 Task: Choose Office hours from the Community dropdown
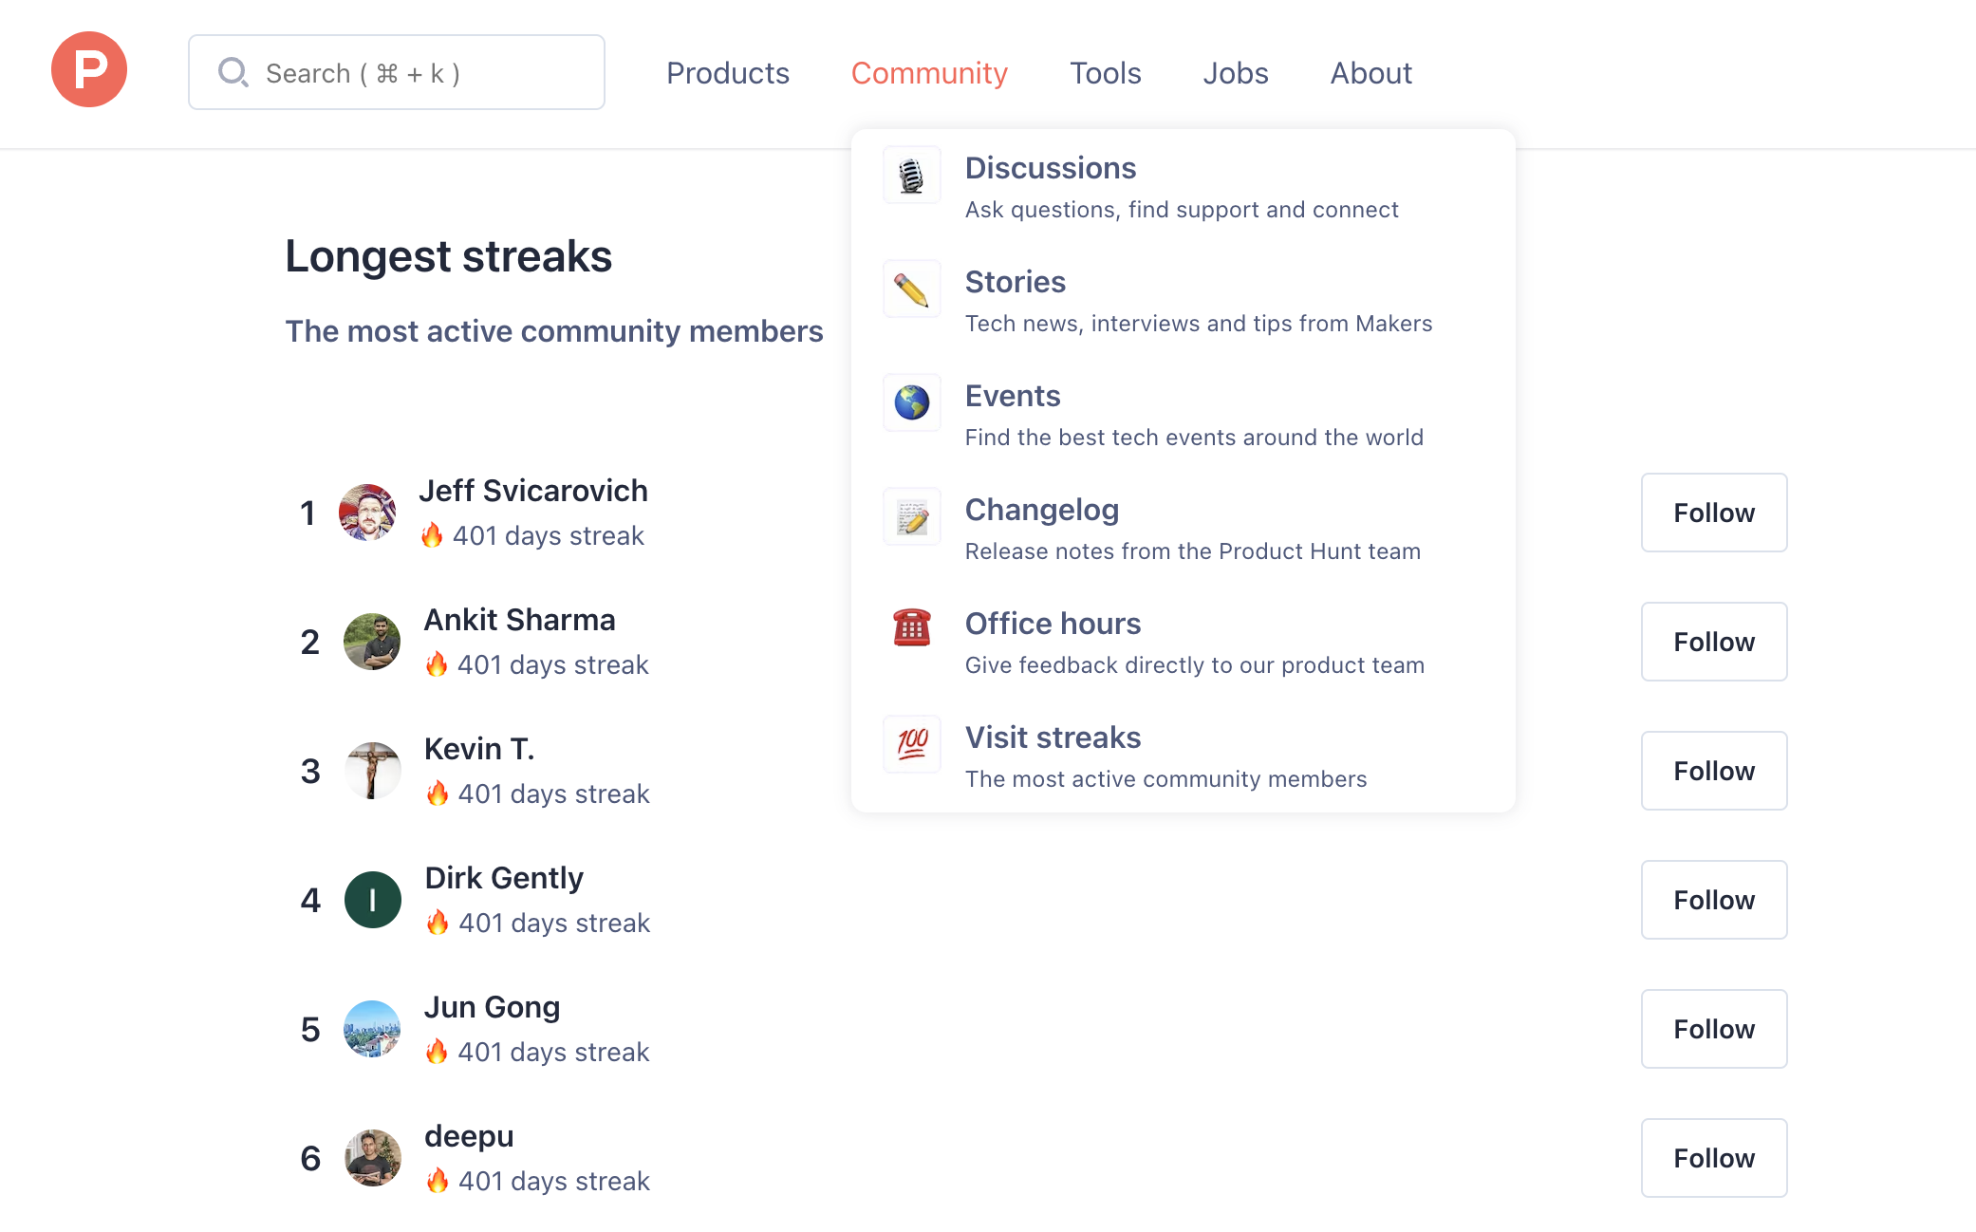point(1053,624)
